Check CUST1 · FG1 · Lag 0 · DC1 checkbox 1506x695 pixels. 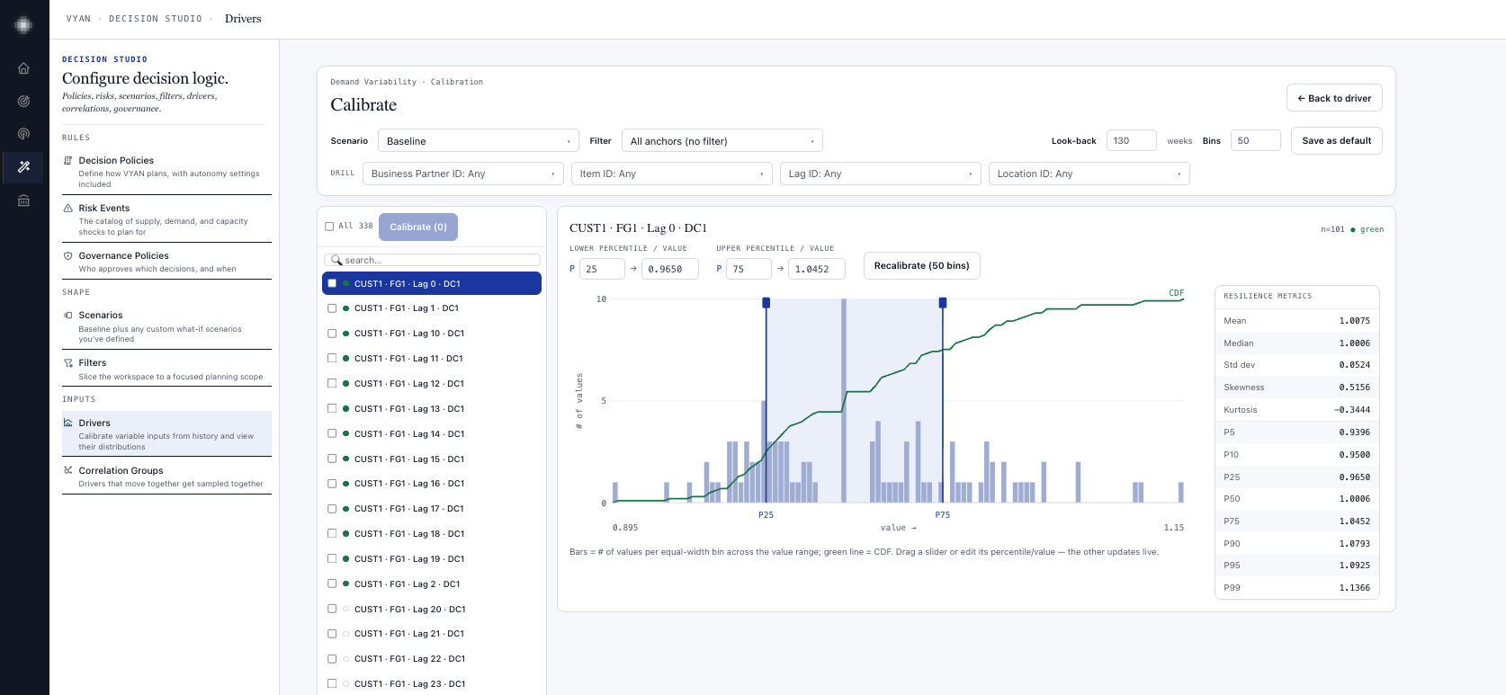[x=332, y=283]
